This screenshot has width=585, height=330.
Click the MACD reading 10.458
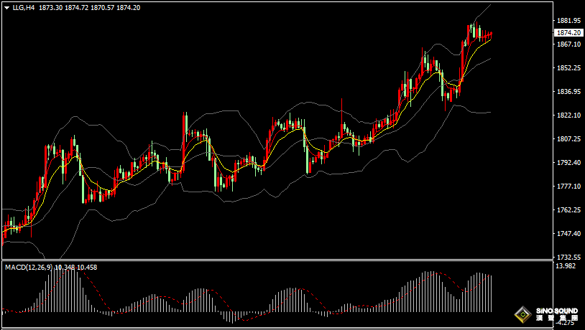pyautogui.click(x=87, y=267)
